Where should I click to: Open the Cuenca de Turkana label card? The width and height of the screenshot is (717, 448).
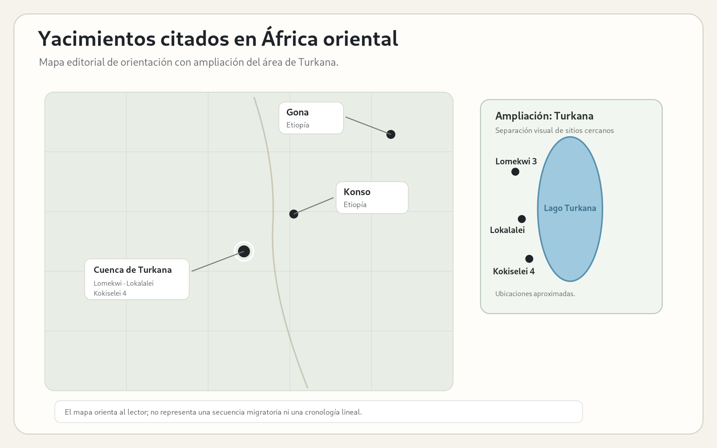pyautogui.click(x=137, y=279)
